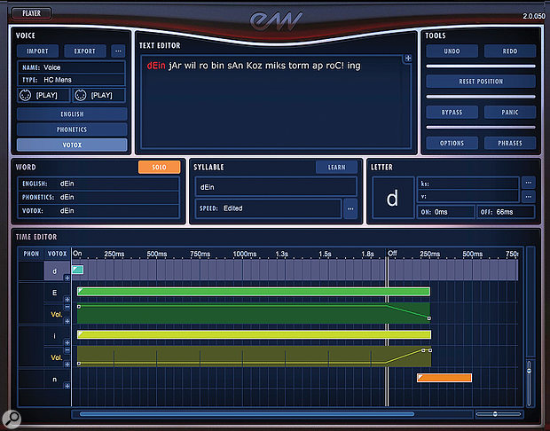This screenshot has width=550, height=431.
Task: Switch to the PHONETICS input mode
Action: (x=72, y=129)
